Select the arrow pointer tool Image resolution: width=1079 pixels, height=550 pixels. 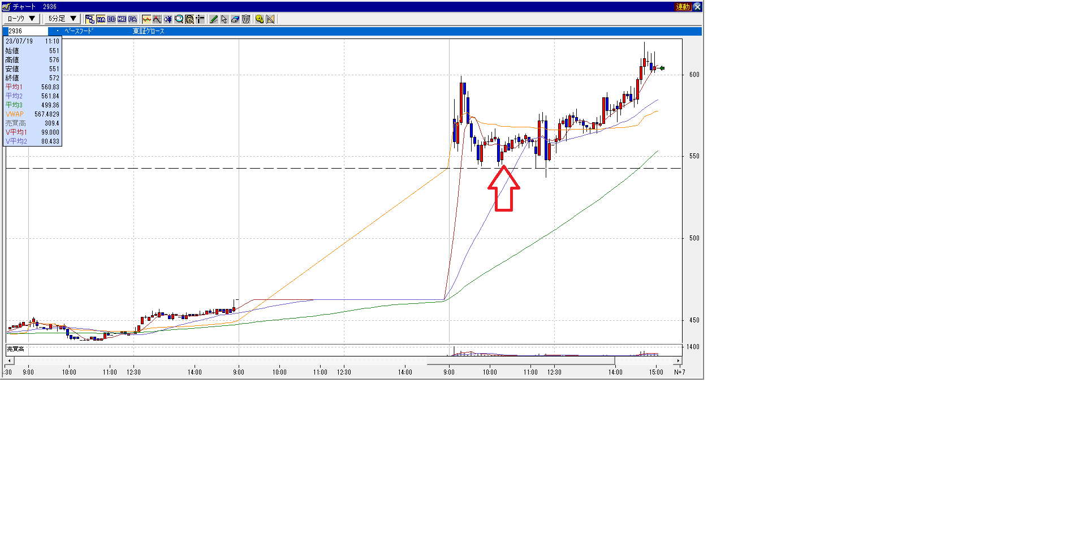225,19
